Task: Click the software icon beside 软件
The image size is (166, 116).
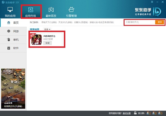Action: click(x=9, y=48)
